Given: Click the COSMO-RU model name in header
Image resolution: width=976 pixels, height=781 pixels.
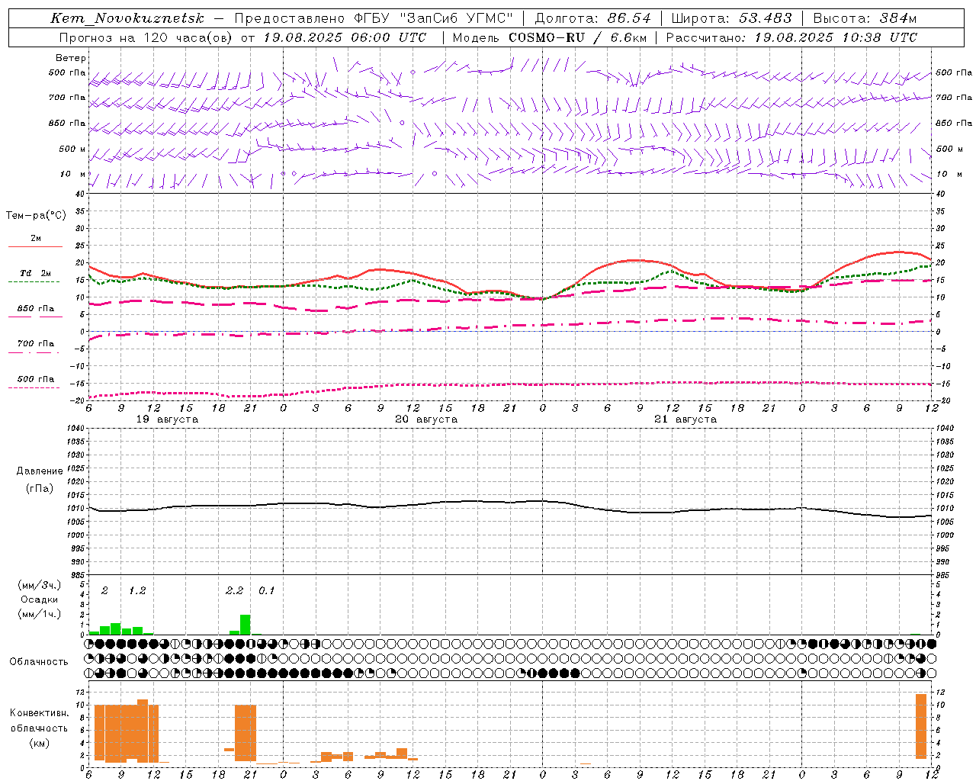Looking at the screenshot, I should (x=547, y=37).
